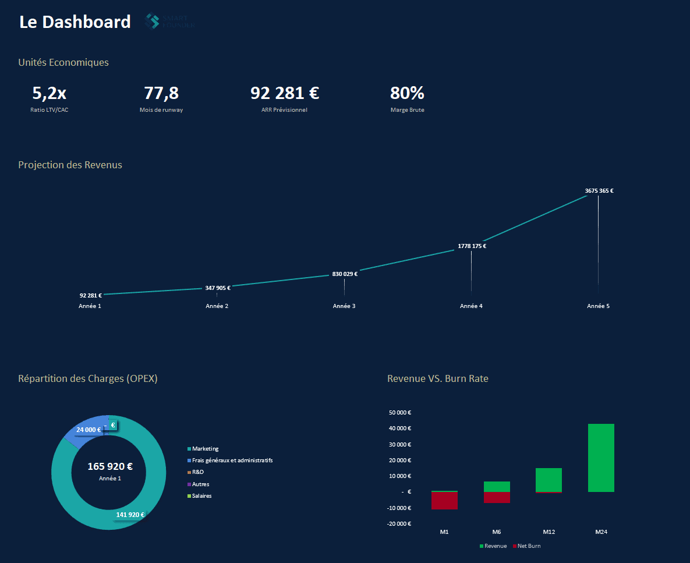This screenshot has width=690, height=563.
Task: Select the R&D legend marker
Action: pos(189,472)
